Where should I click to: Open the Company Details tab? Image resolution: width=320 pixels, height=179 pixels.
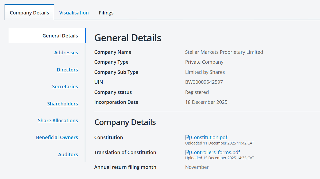29,13
